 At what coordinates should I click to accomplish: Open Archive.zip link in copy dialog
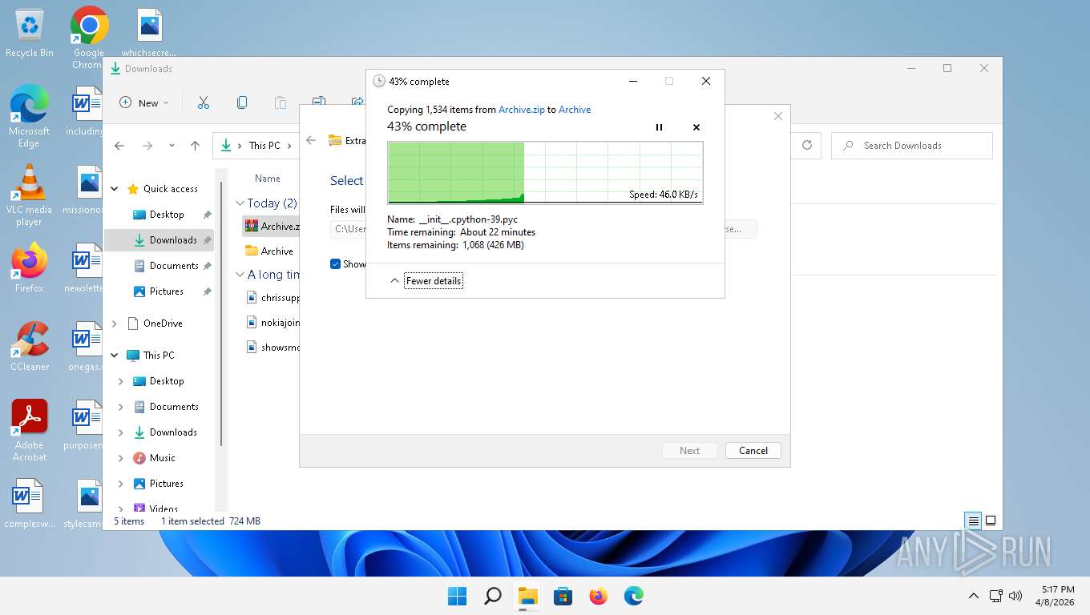click(521, 110)
